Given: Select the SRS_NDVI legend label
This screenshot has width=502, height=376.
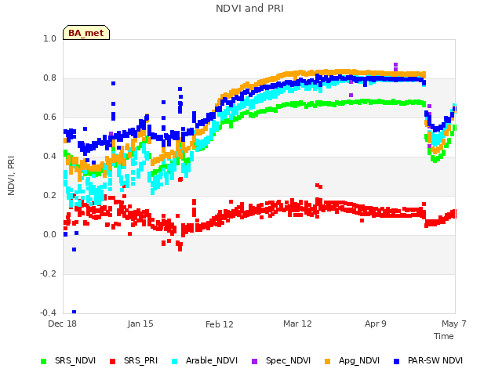Looking at the screenshot, I should click(x=75, y=360).
